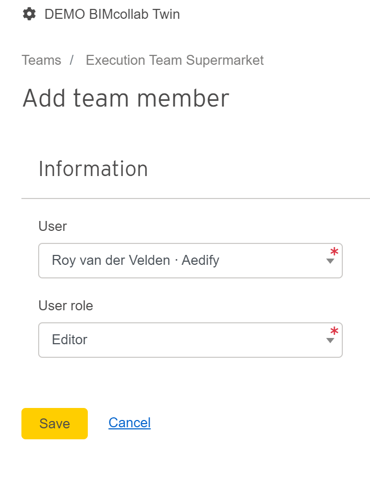Click the breadcrumb slash separator
370x479 pixels.
pos(72,60)
